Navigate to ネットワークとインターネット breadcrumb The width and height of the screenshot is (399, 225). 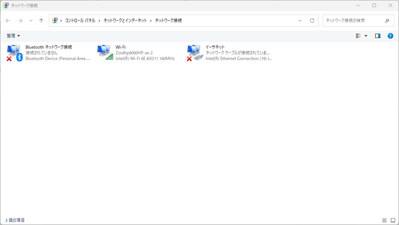coord(125,21)
